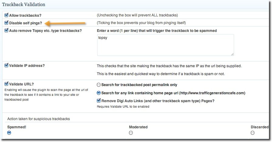Click the Trackback Validation section header

click(x=24, y=5)
